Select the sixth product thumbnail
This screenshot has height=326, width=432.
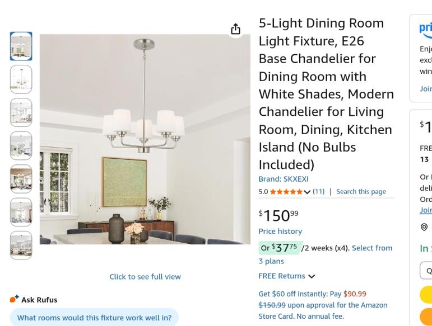tap(21, 212)
